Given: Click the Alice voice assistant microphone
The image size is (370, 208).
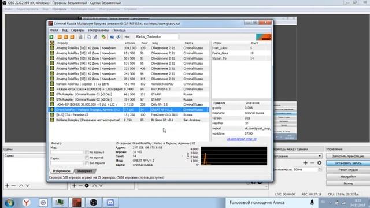Looking at the screenshot, I should [x=312, y=202].
